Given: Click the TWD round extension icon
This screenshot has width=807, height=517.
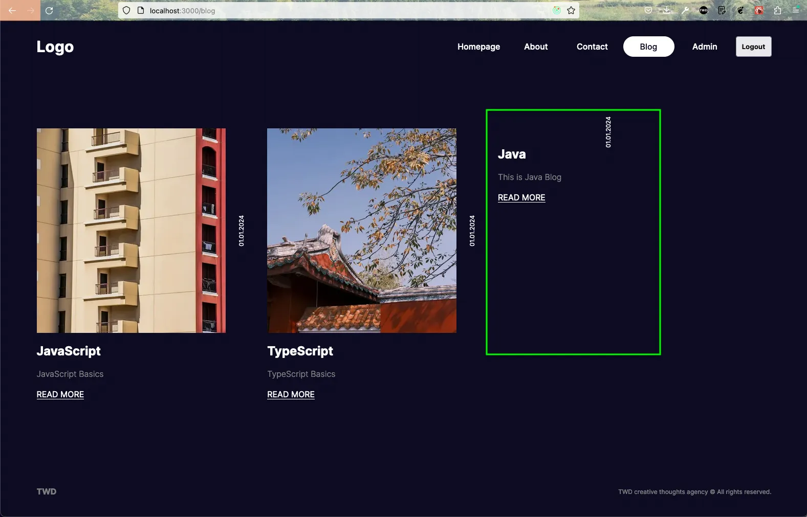Looking at the screenshot, I should [704, 10].
